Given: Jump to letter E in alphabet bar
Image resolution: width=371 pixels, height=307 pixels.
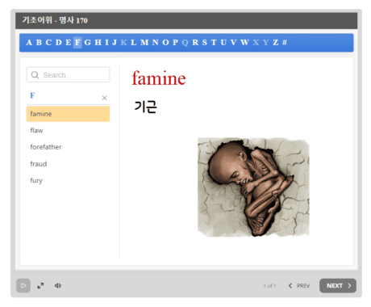Looking at the screenshot, I should pos(69,43).
